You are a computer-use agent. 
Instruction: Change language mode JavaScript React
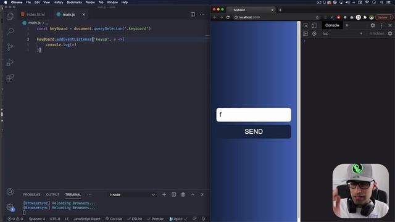(x=86, y=219)
